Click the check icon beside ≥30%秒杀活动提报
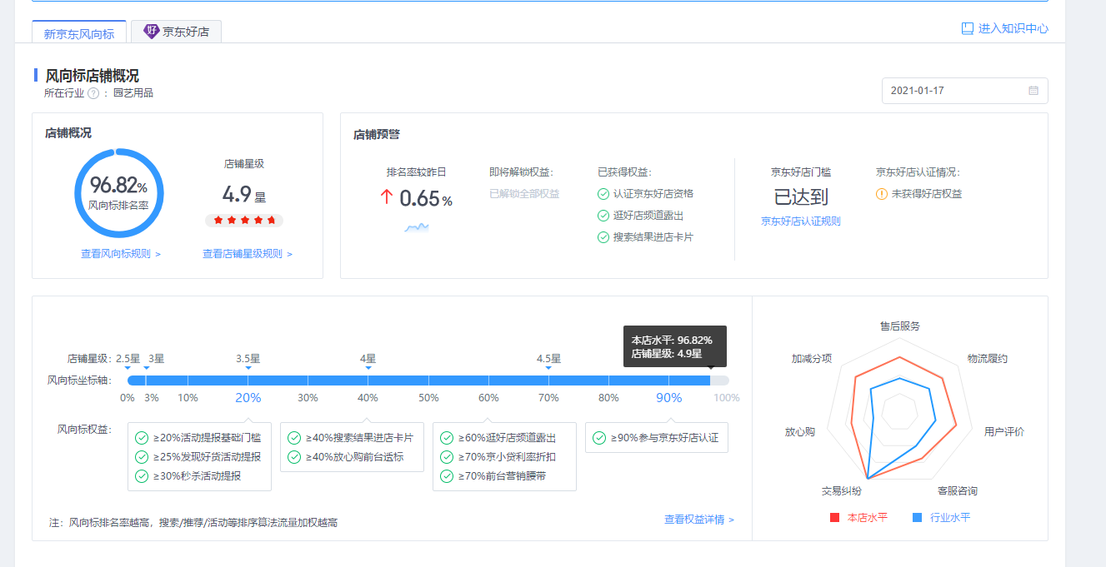 [x=143, y=476]
